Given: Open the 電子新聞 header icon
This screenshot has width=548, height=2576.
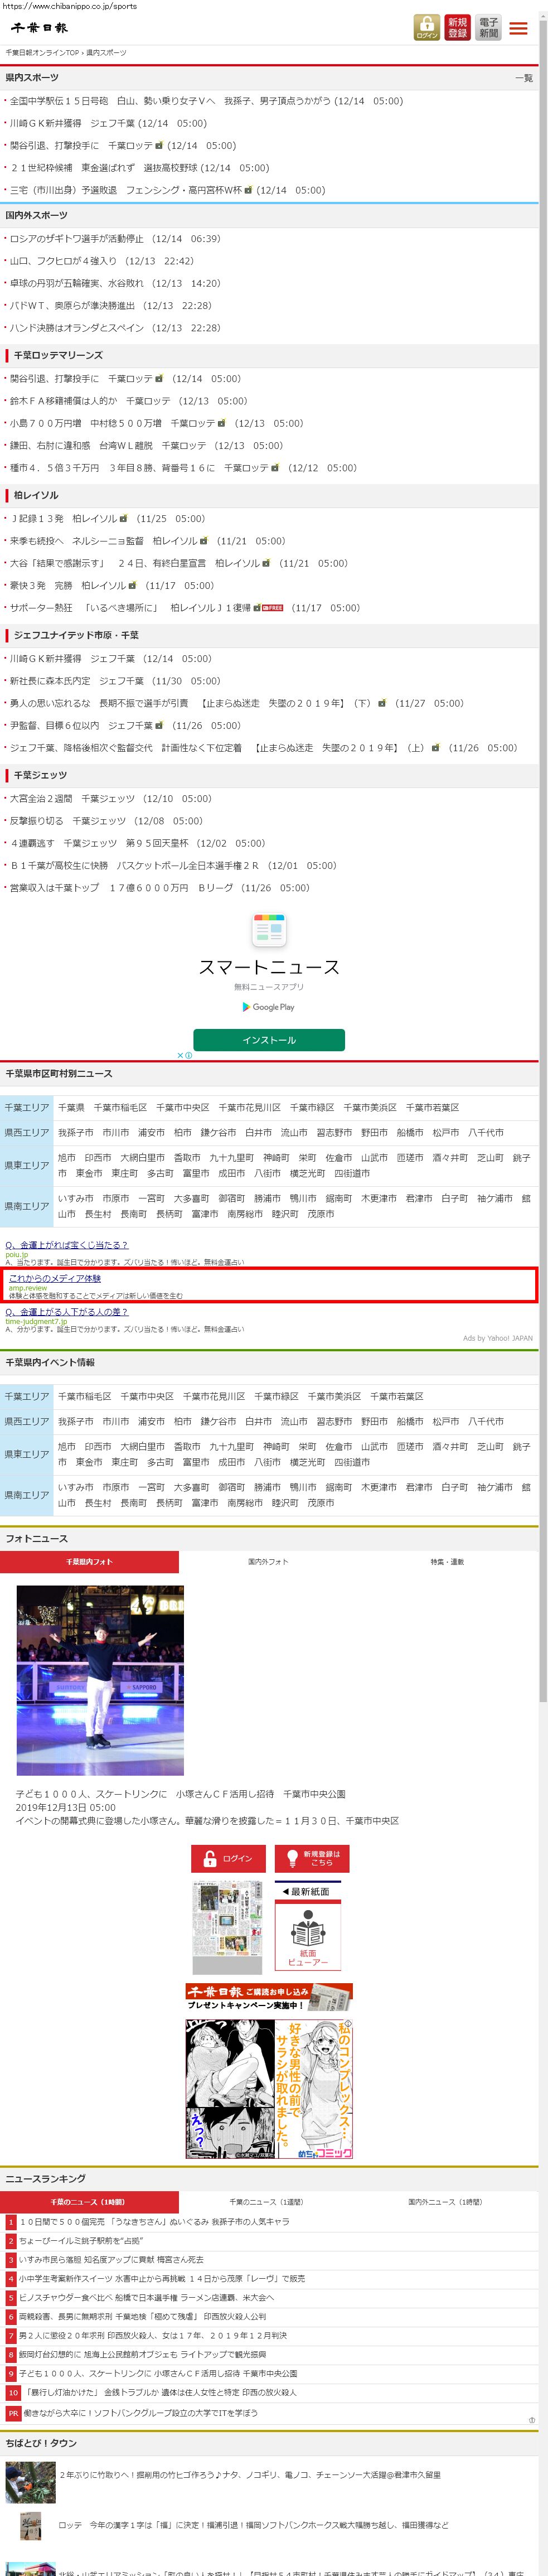Looking at the screenshot, I should (488, 28).
